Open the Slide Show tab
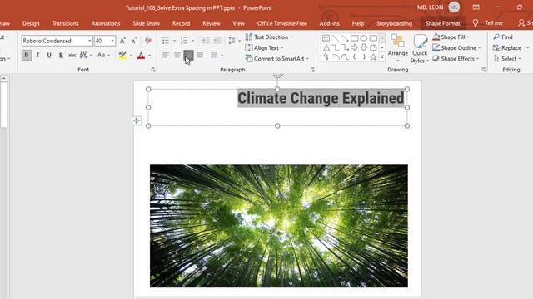Viewport: 533px width, 299px height. (147, 23)
